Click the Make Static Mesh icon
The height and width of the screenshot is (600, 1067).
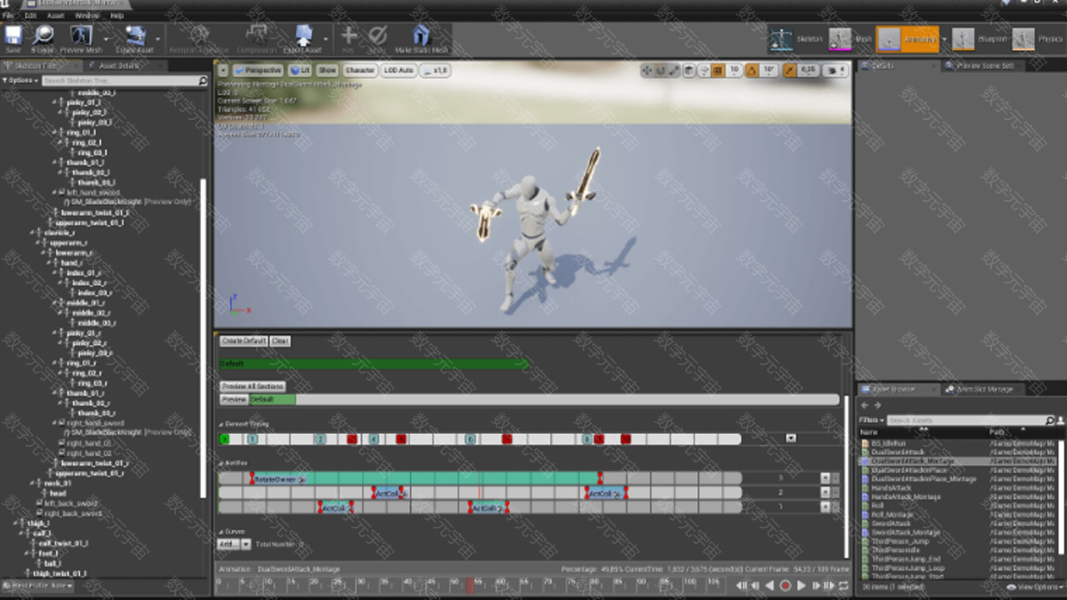(x=422, y=35)
